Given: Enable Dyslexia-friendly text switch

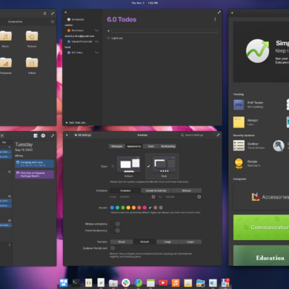Looking at the screenshot, I should coord(116,248).
